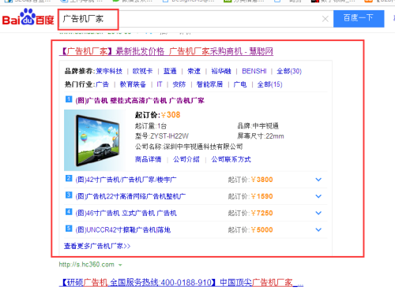The width and height of the screenshot is (395, 290).
Task: Click 查看更多广告机厂家>> link
Action: coord(97,246)
